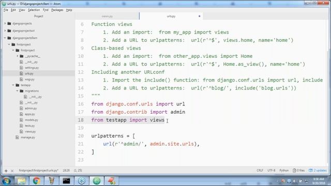The width and height of the screenshot is (331, 186).
Task: Open __init__.py above admin.py in testapp
Action: [31, 102]
